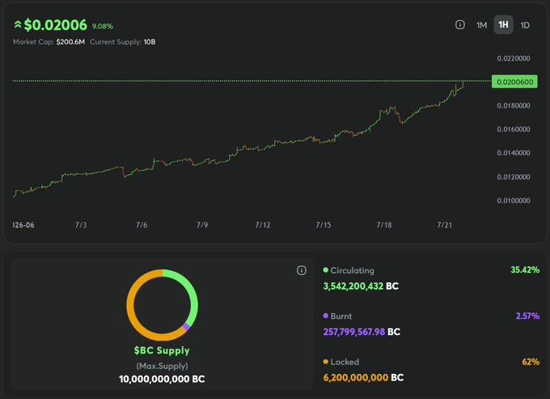The width and height of the screenshot is (550, 399).
Task: Click the orange dot beside Locked
Action: tap(325, 362)
